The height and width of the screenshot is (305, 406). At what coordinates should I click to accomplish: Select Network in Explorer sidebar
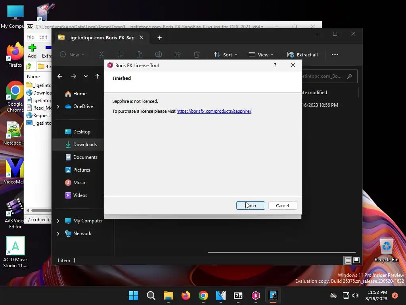78,234
